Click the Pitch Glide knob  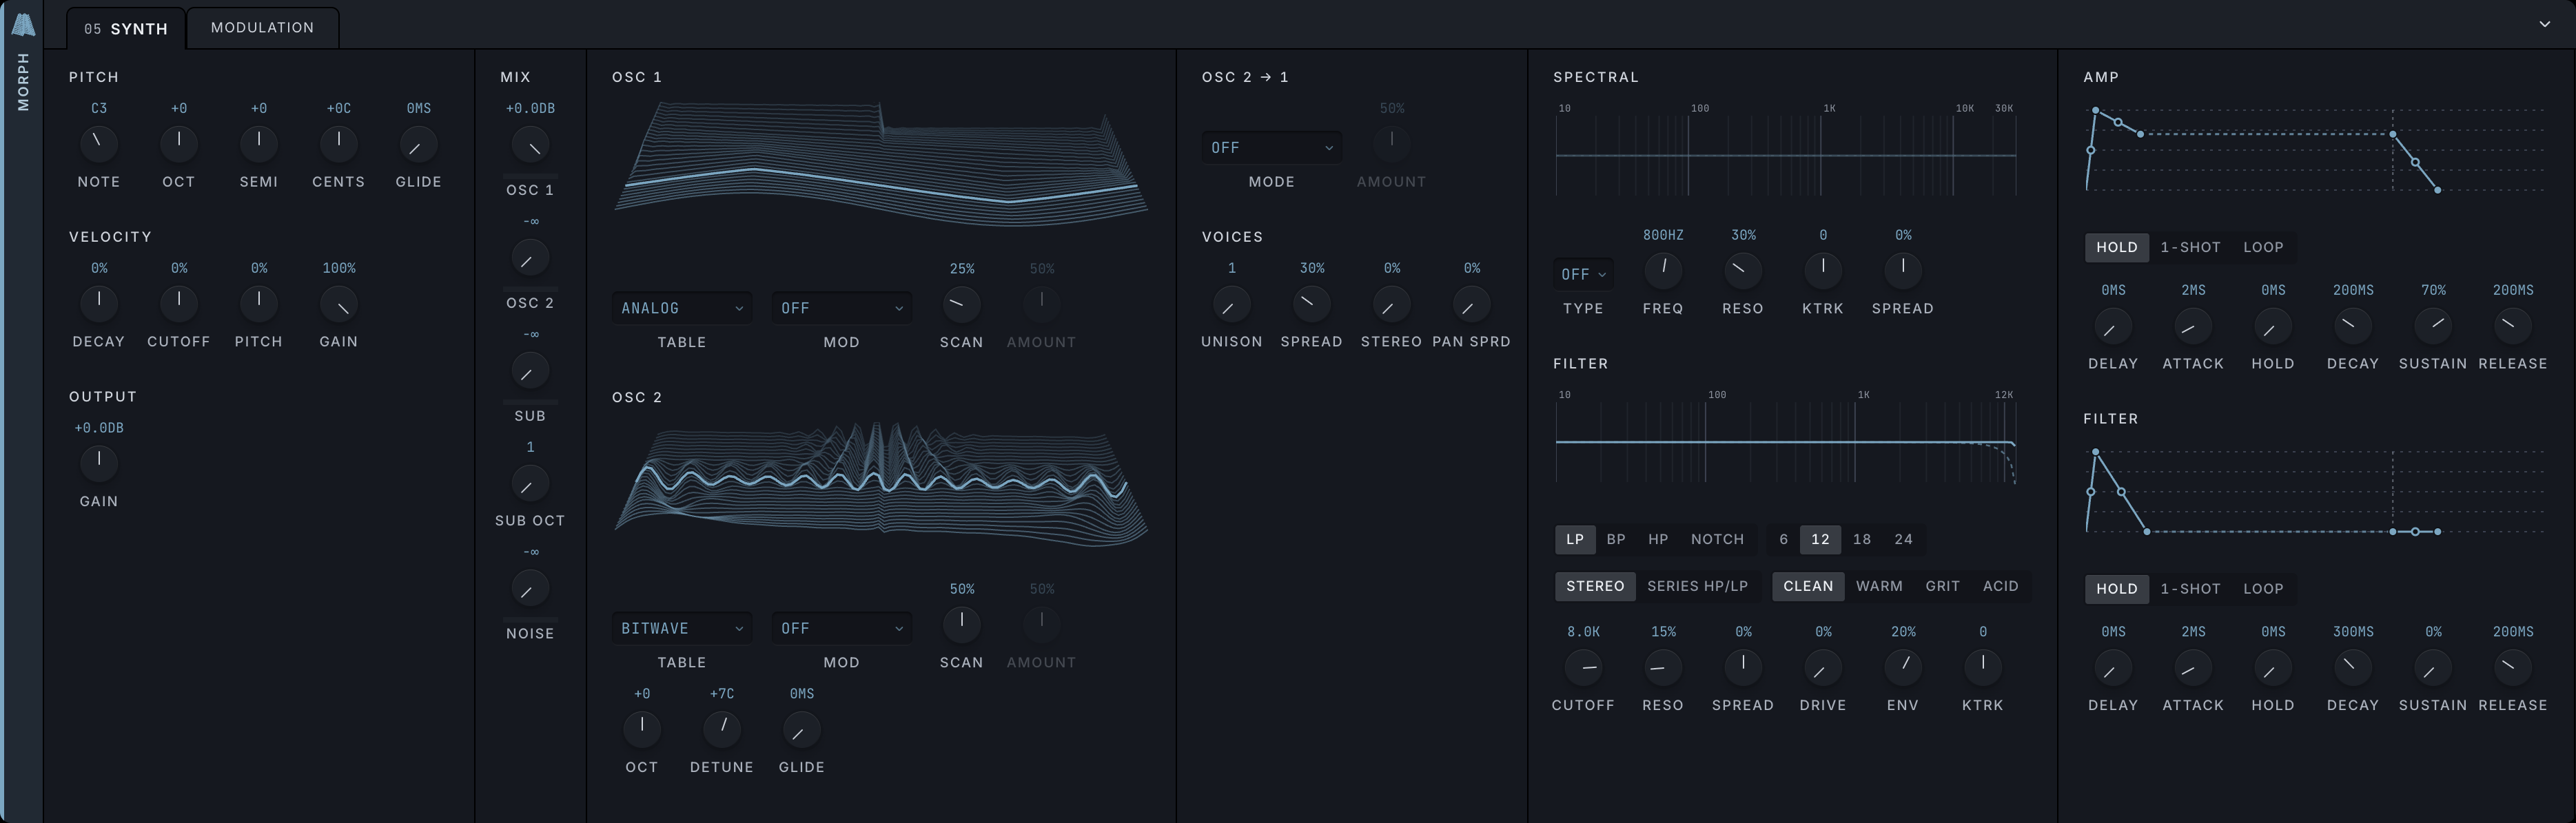pyautogui.click(x=418, y=143)
